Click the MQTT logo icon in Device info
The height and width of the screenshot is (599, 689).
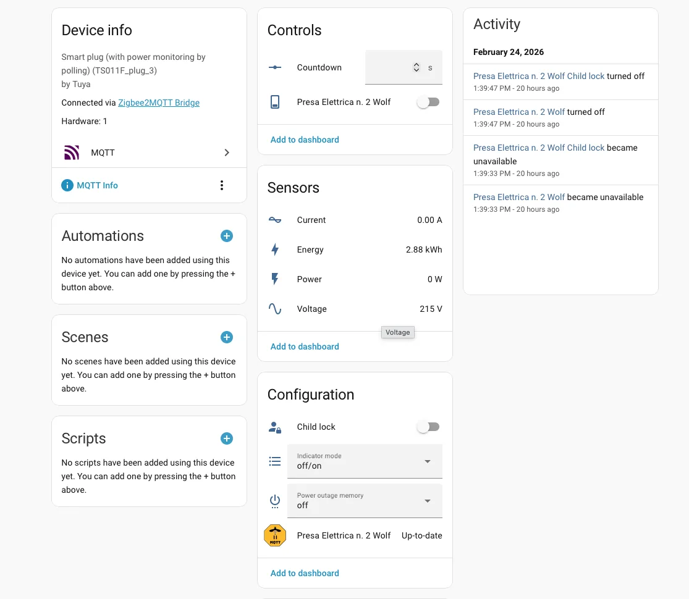(71, 152)
